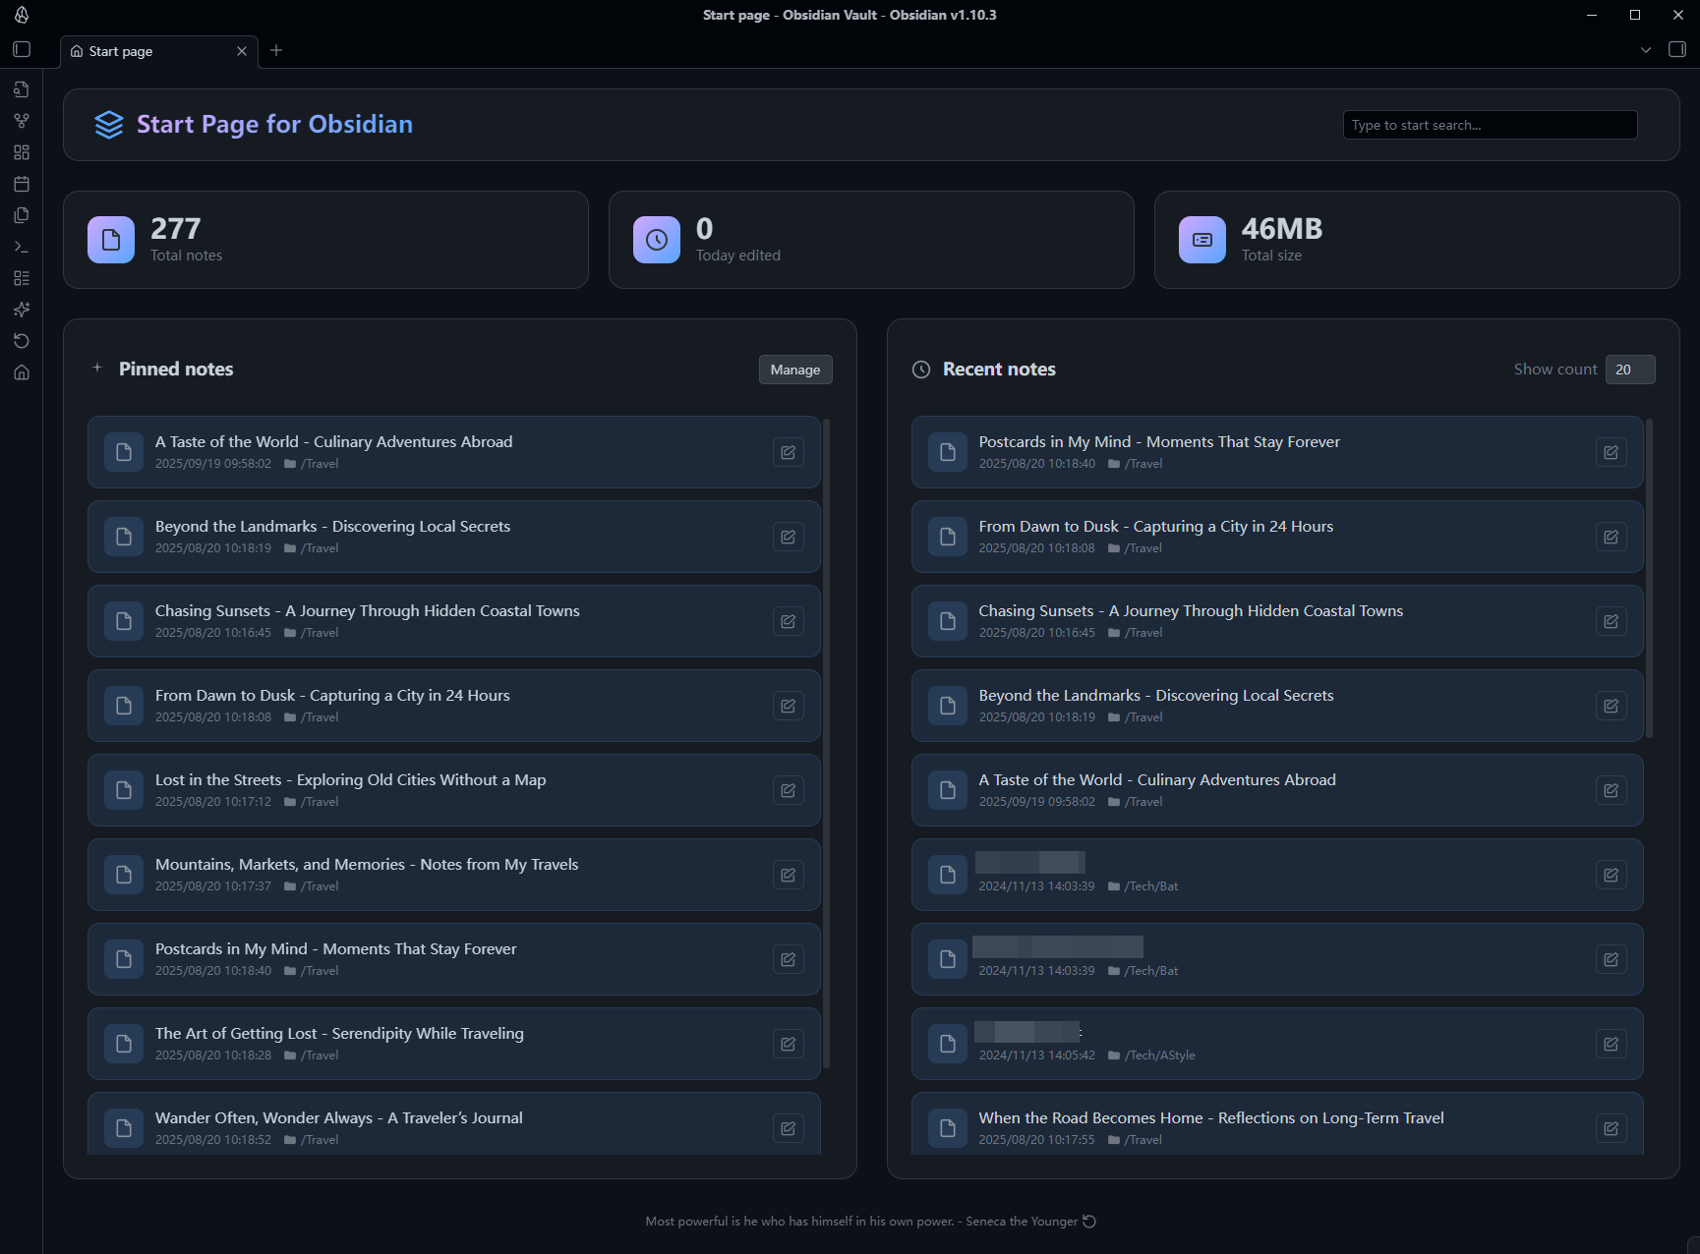Click the Today edited clock icon
The image size is (1700, 1254).
point(657,240)
